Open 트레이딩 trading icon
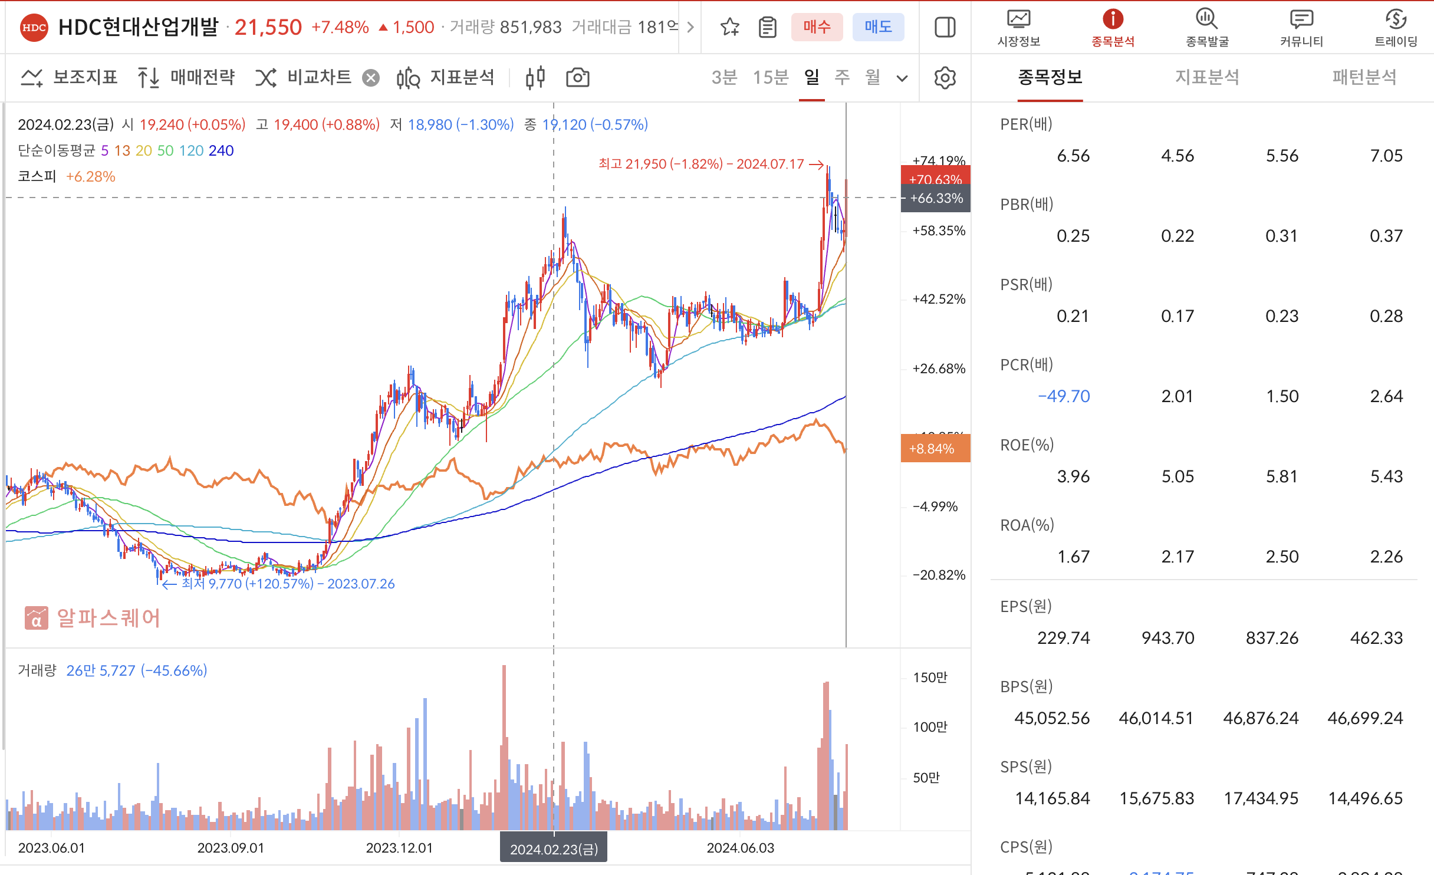The width and height of the screenshot is (1434, 875). tap(1396, 27)
